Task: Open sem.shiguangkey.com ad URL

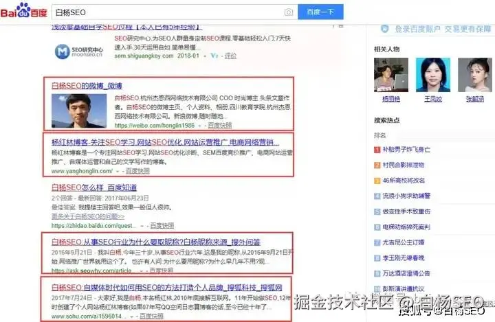Action: click(x=144, y=56)
